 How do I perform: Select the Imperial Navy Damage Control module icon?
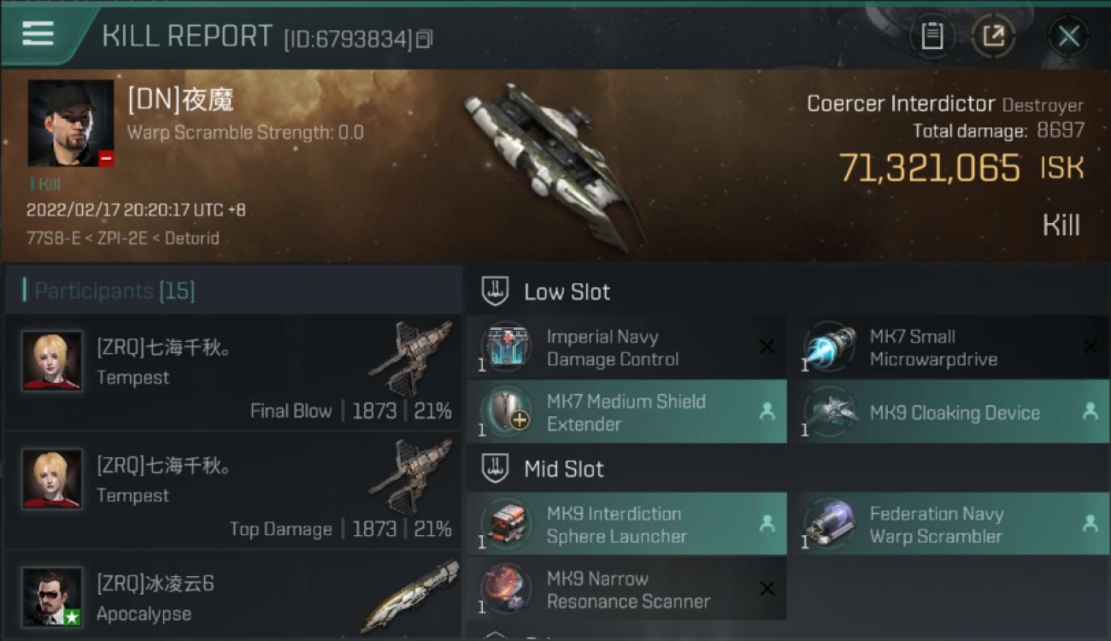tap(505, 347)
